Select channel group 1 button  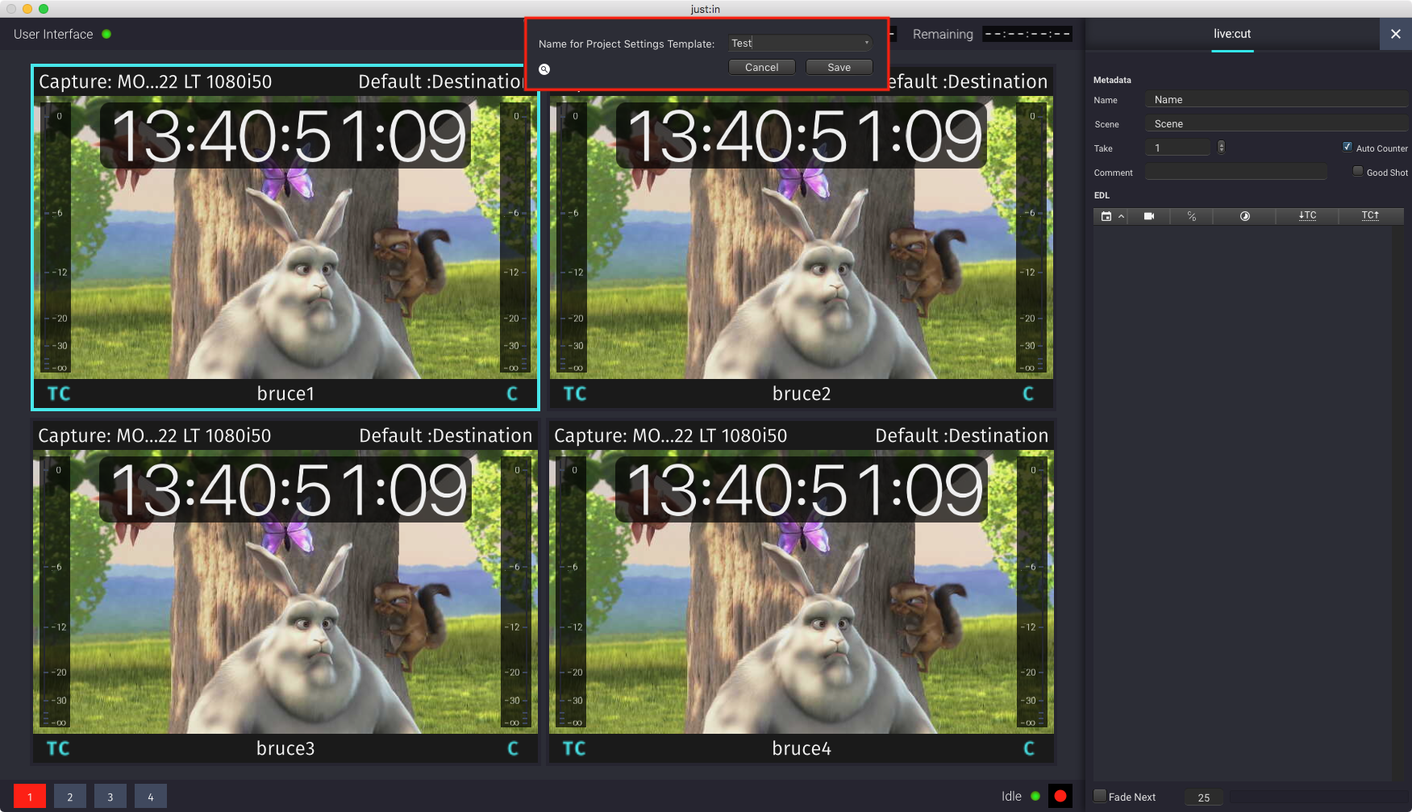point(30,797)
